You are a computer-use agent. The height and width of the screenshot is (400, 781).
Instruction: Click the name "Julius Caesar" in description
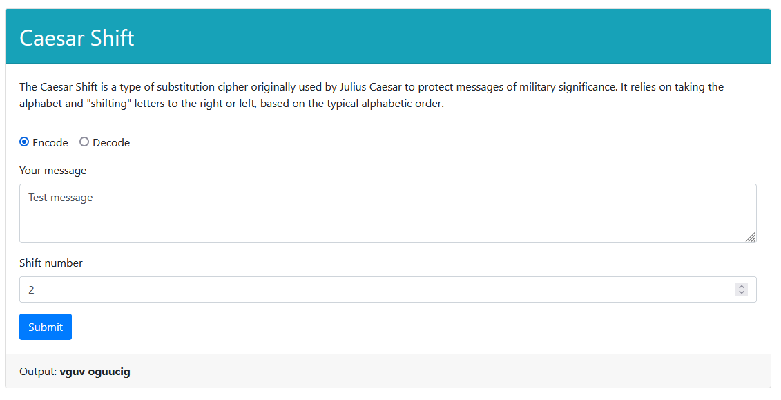point(371,86)
